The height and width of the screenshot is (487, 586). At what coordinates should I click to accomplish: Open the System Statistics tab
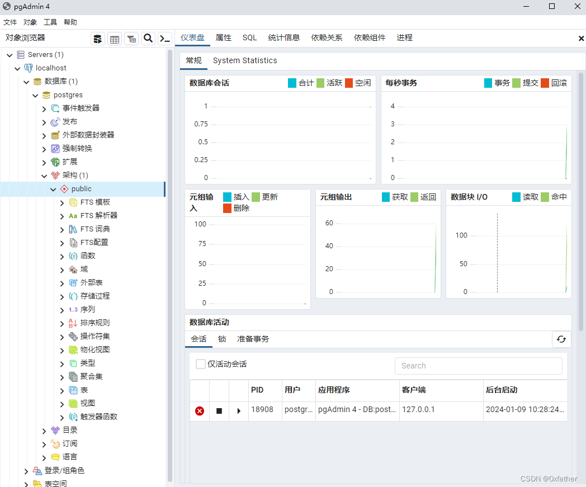tap(244, 60)
